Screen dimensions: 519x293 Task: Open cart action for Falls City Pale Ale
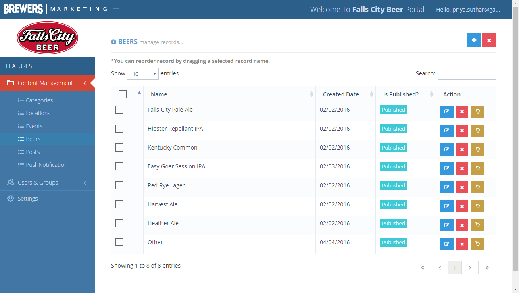coord(477,112)
